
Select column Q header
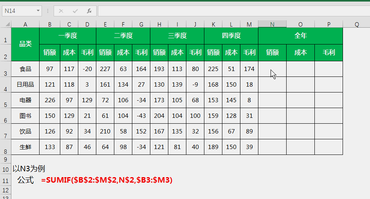point(357,24)
